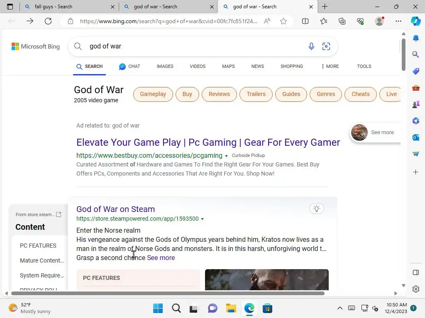This screenshot has width=425, height=318.
Task: Open Elevate Your Game Play ad link
Action: [208, 142]
